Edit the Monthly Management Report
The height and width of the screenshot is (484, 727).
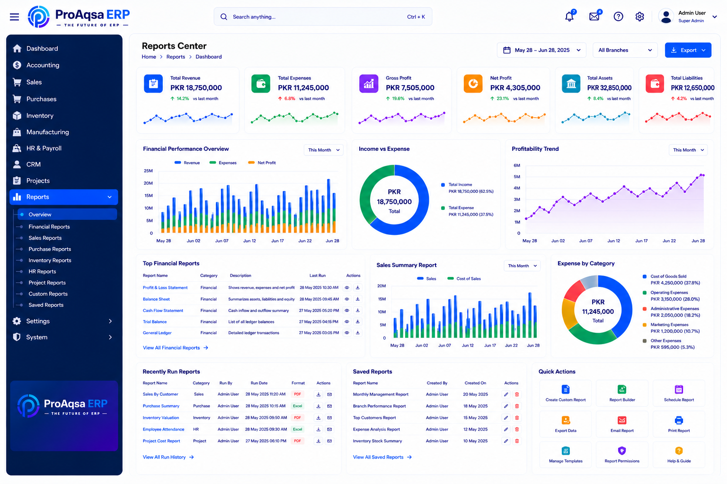506,394
